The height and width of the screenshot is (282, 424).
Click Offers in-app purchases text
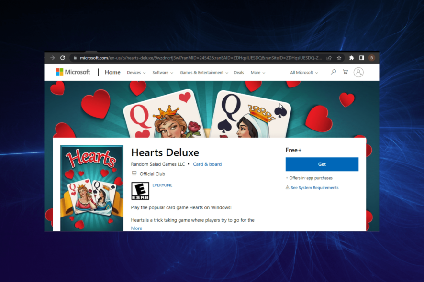click(x=309, y=178)
